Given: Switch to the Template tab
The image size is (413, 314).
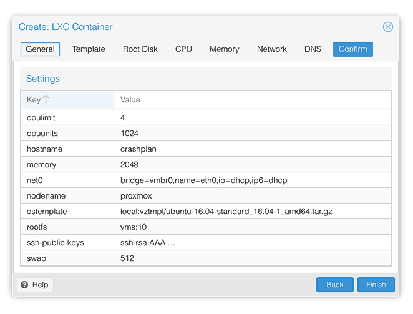Looking at the screenshot, I should 89,49.
